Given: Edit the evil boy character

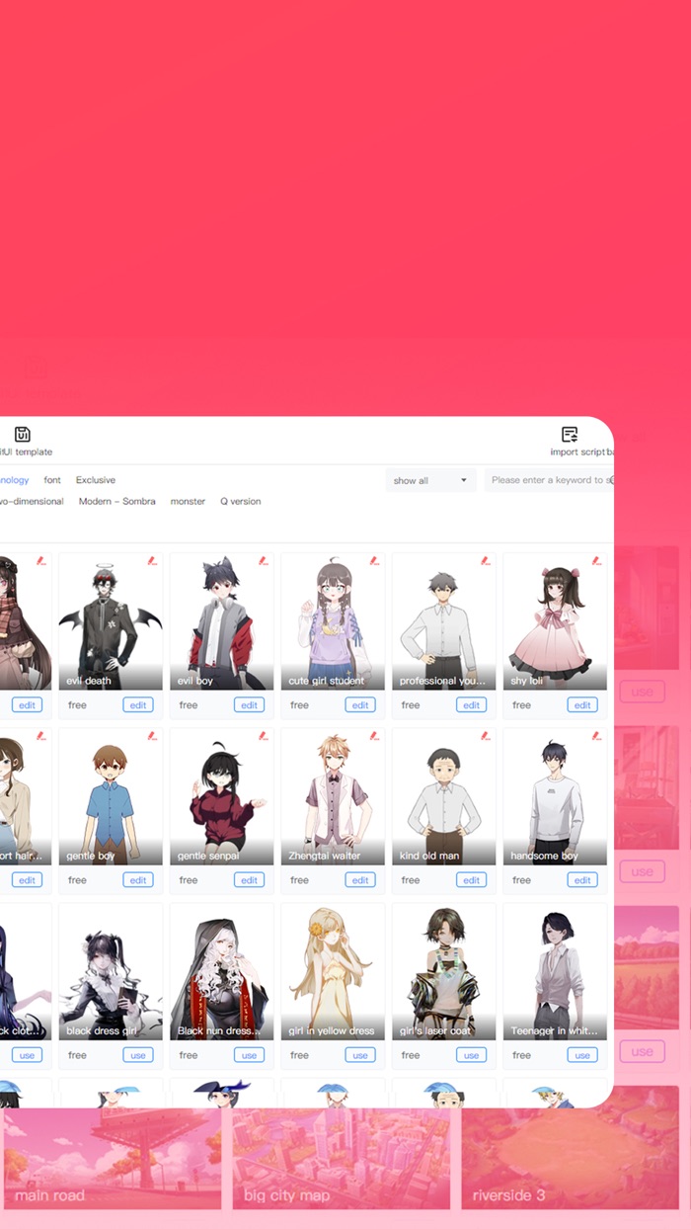Looking at the screenshot, I should pos(250,705).
